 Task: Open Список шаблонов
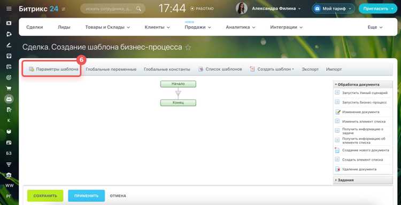220,69
